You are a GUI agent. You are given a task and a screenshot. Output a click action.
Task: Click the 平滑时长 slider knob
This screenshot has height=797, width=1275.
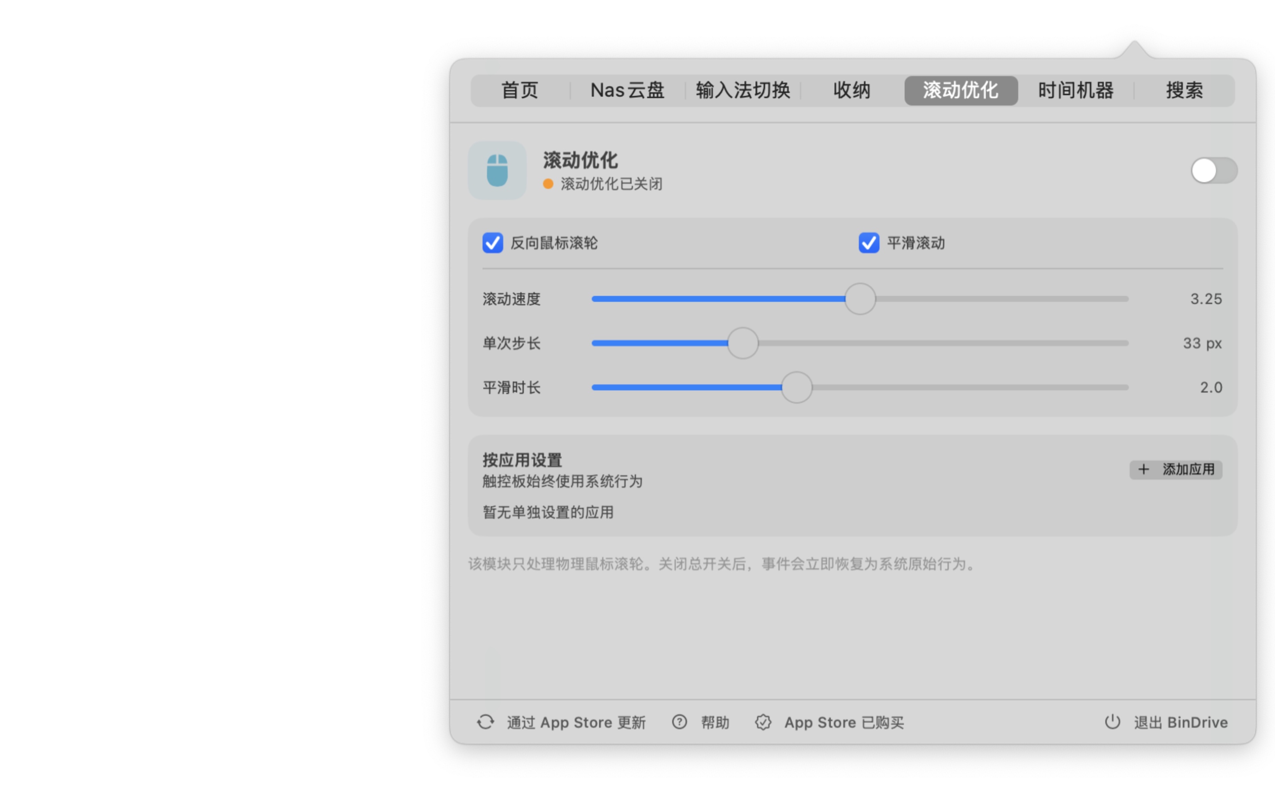tap(796, 387)
